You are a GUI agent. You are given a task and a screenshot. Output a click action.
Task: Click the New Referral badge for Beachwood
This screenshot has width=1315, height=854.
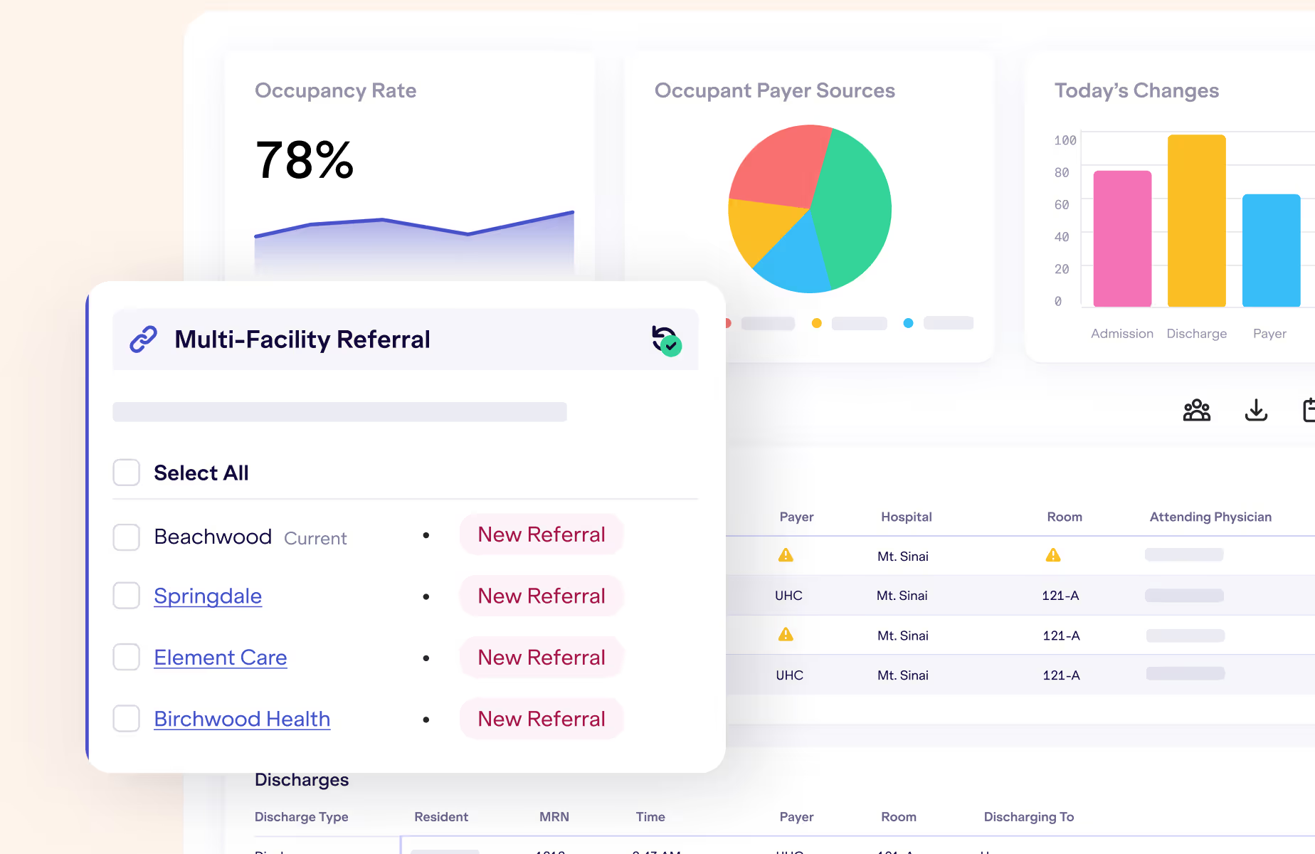coord(542,534)
